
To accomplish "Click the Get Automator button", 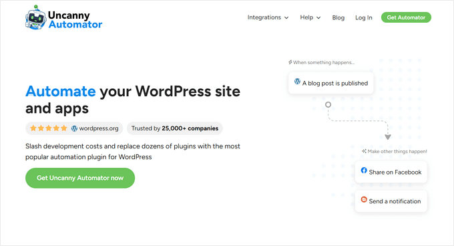I will tap(406, 17).
